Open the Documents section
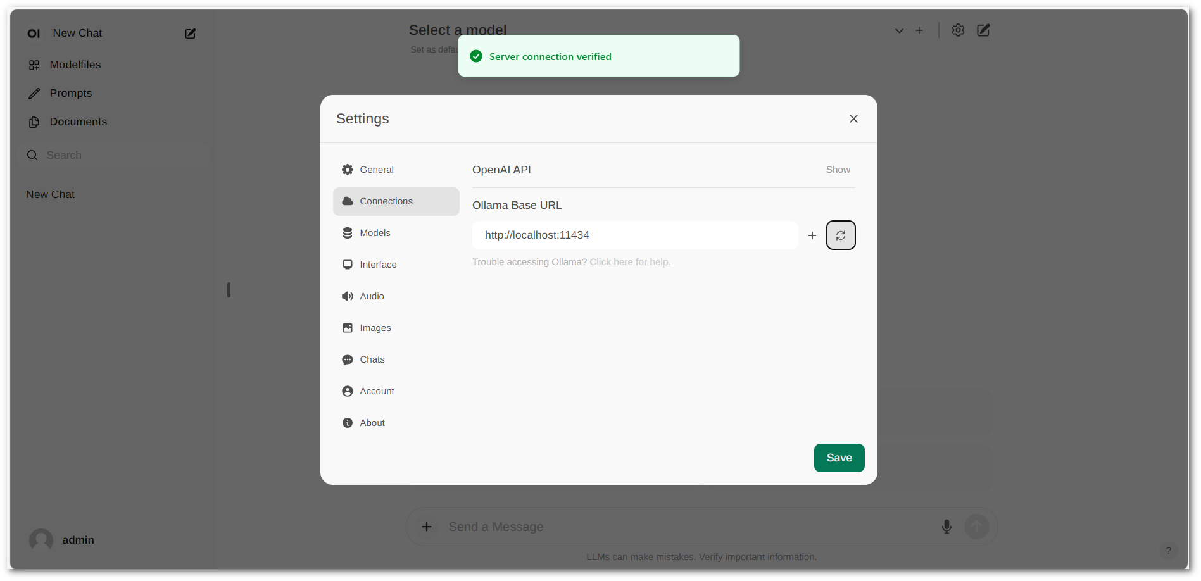The width and height of the screenshot is (1201, 581). pos(78,122)
